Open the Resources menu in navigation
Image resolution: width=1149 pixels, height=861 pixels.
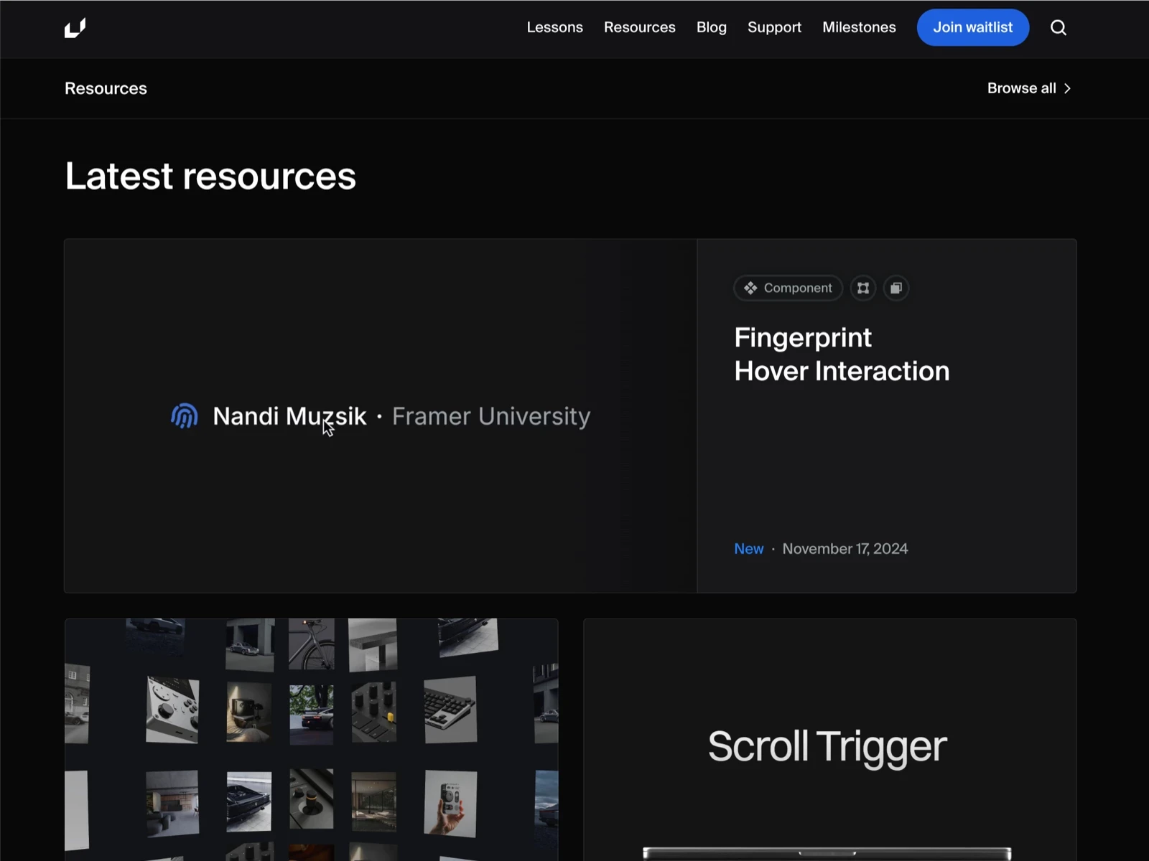coord(639,27)
